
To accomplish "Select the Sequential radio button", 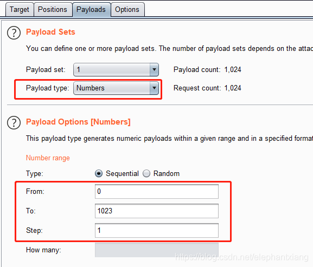I will (x=99, y=173).
